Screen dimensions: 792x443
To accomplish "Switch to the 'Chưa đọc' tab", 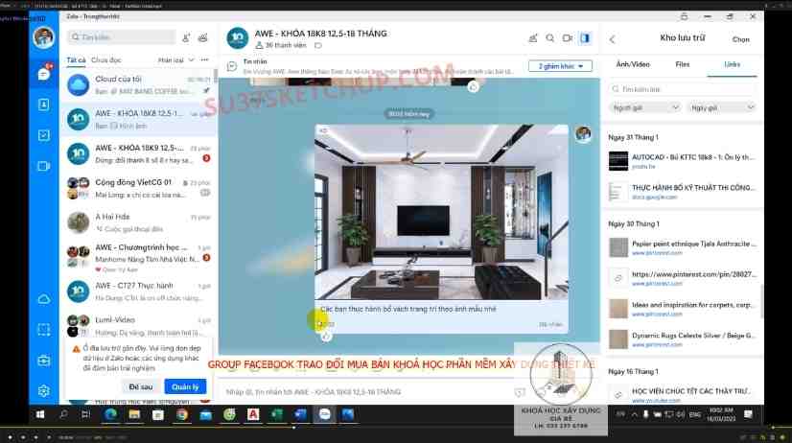I will (x=105, y=60).
